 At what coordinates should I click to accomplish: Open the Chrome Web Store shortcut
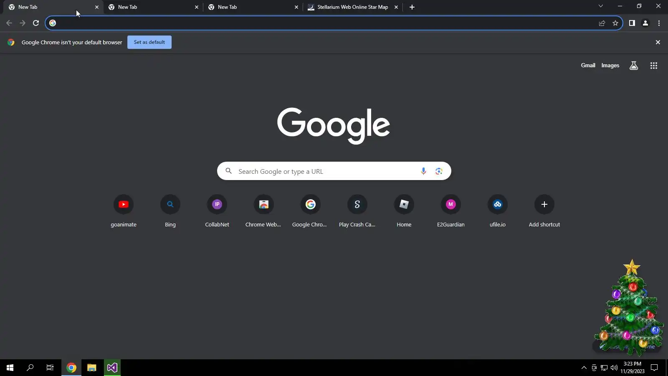click(x=263, y=211)
